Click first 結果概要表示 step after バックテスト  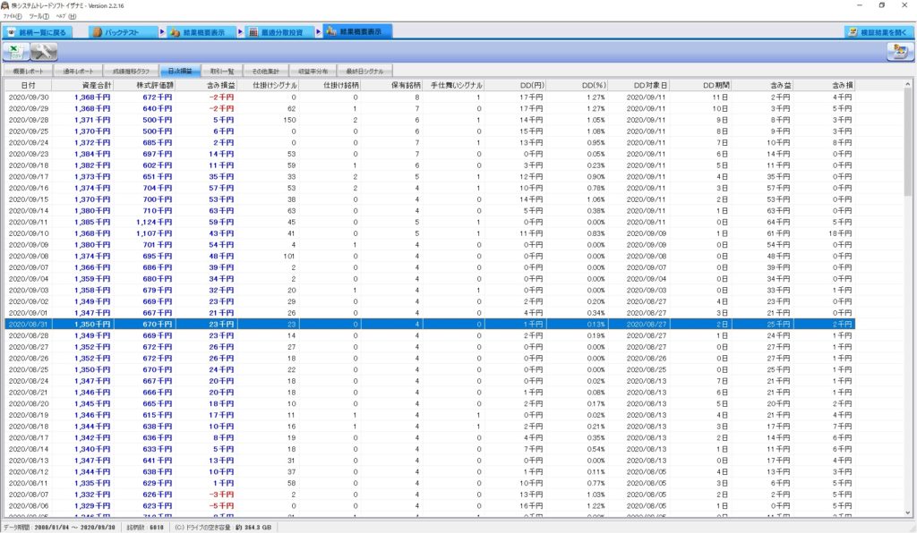202,32
